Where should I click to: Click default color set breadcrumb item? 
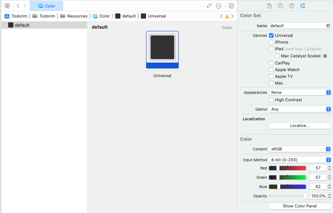[126, 16]
